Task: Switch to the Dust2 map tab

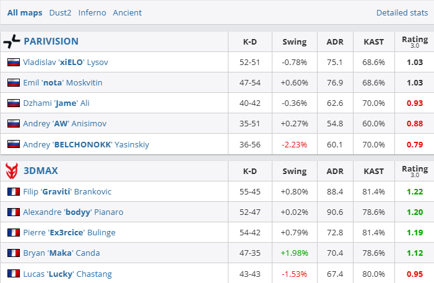Action: (x=60, y=12)
